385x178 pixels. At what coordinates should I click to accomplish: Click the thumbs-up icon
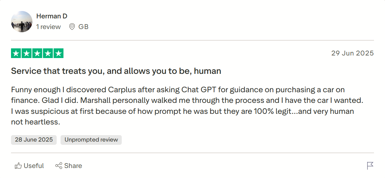(x=18, y=166)
